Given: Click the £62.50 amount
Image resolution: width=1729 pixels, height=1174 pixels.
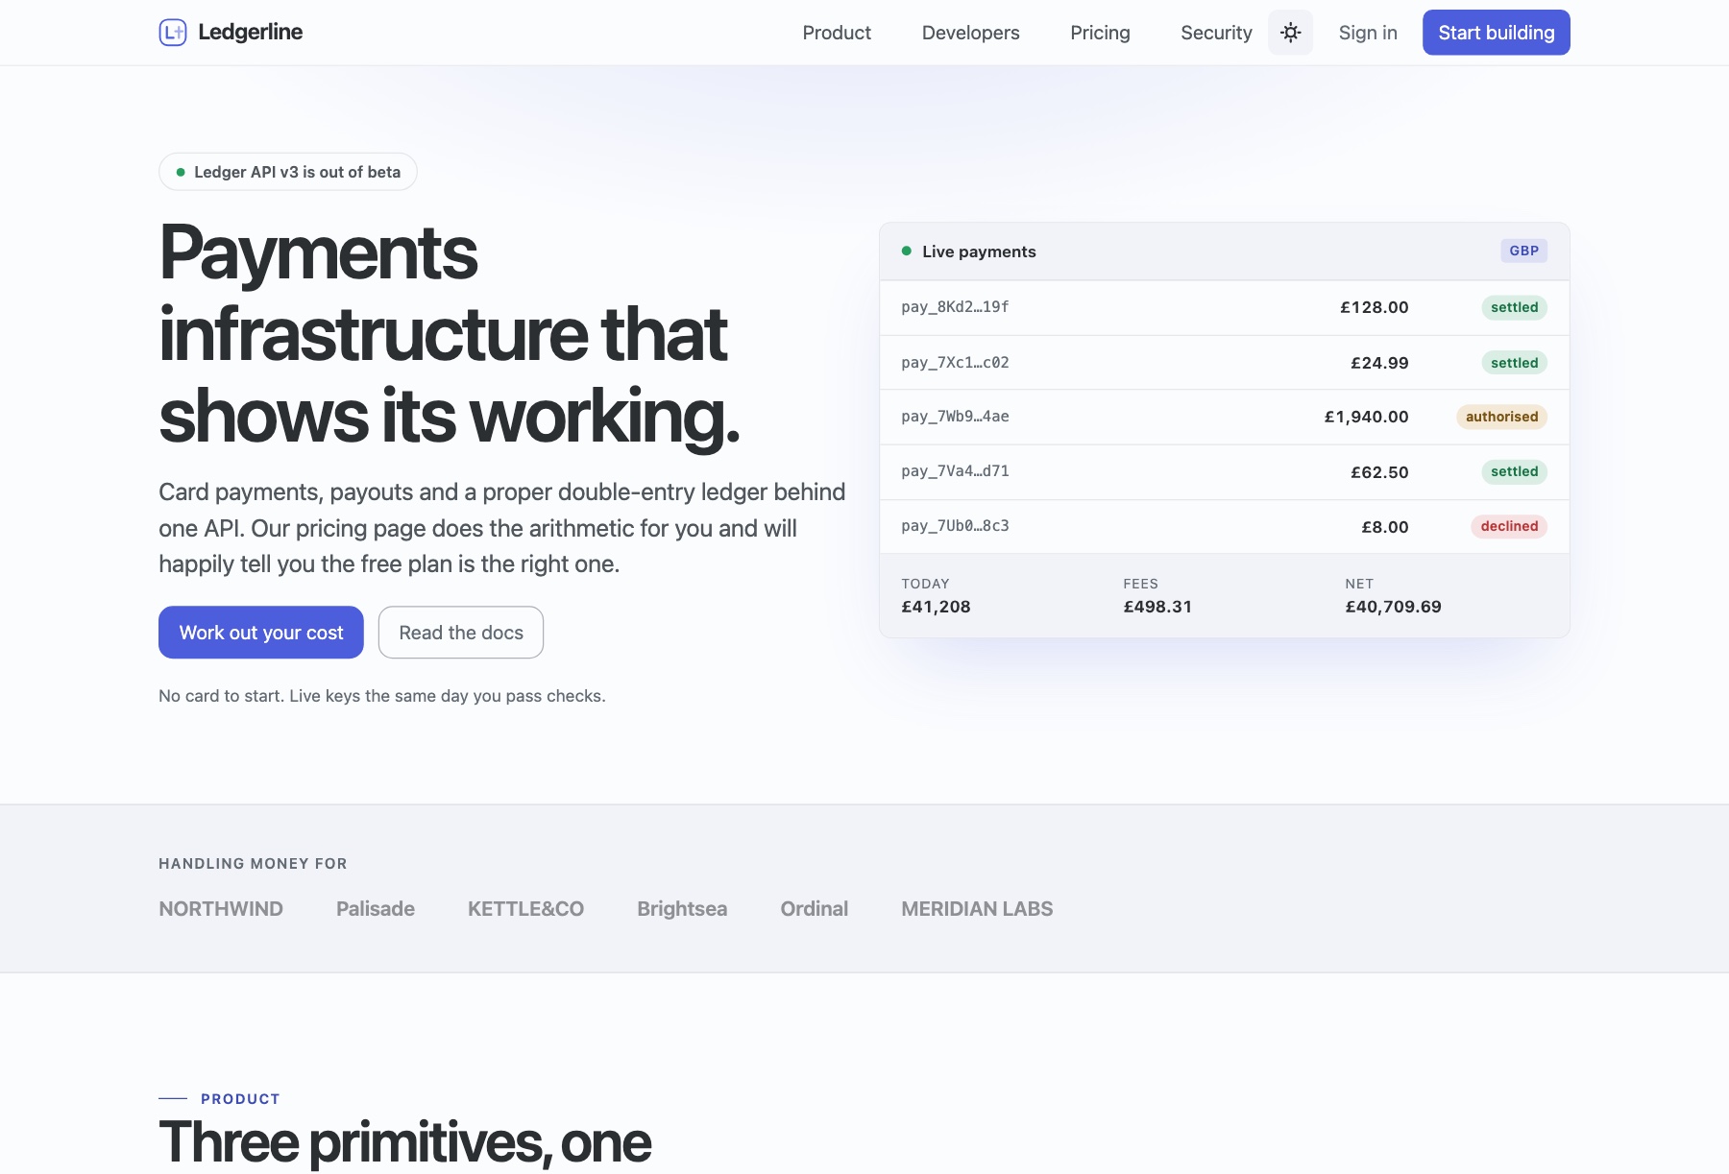Looking at the screenshot, I should click(1379, 472).
